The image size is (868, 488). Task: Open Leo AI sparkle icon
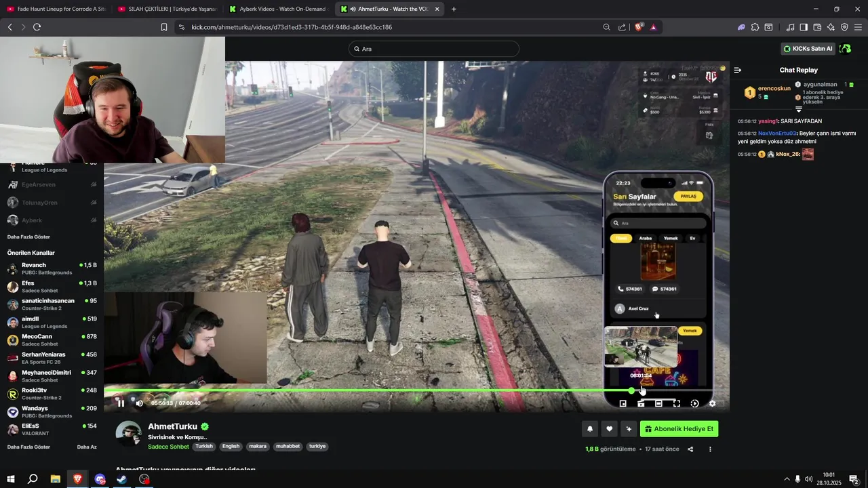pos(831,27)
